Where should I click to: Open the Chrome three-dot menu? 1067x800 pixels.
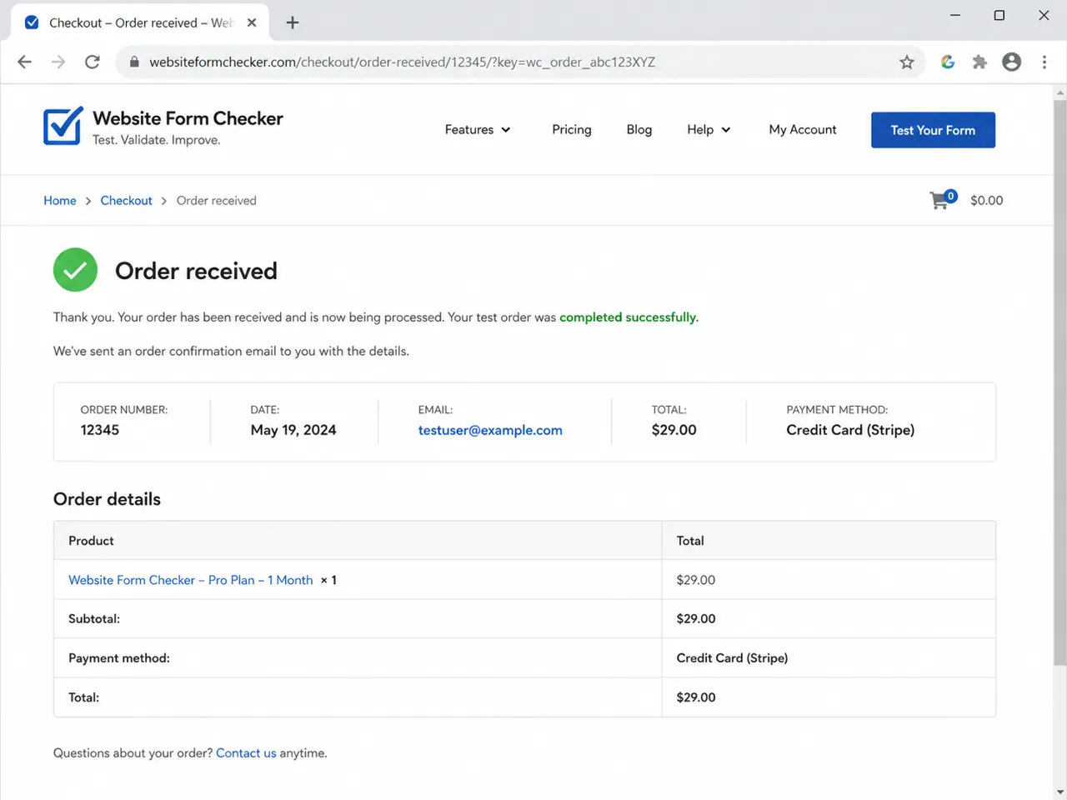(1044, 62)
